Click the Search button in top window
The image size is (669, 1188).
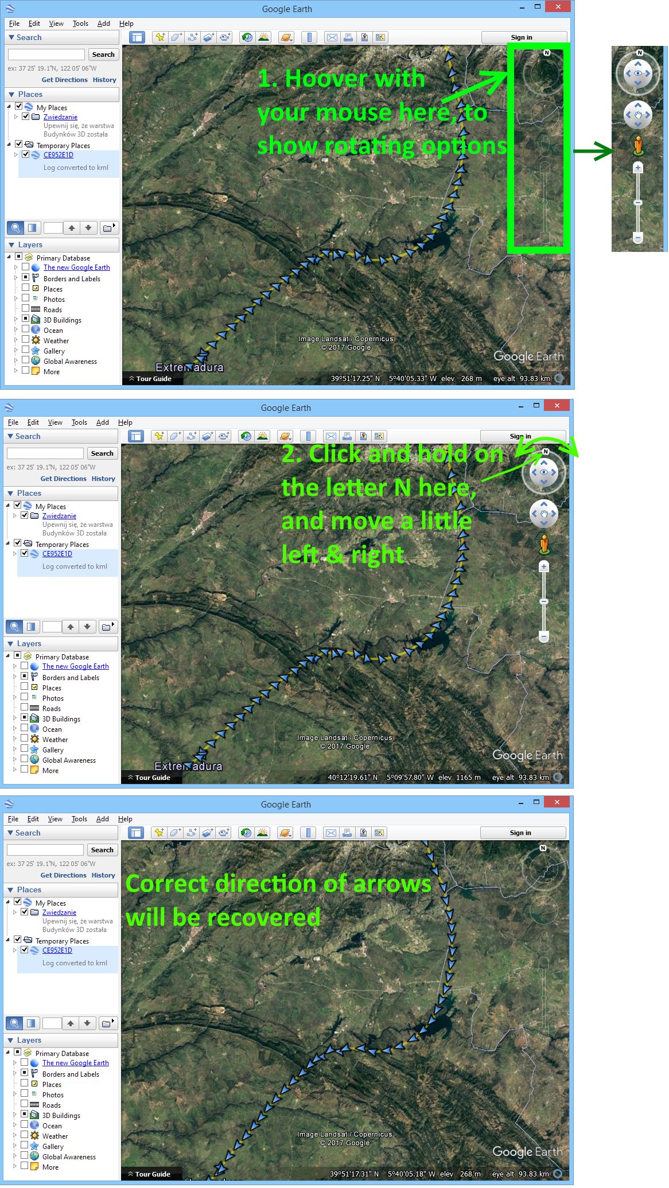coord(103,55)
